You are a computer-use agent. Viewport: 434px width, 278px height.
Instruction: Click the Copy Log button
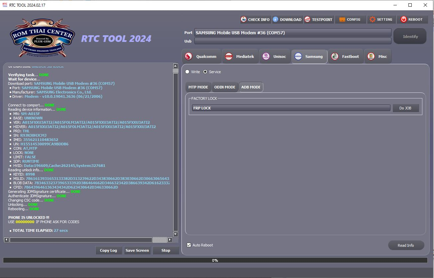(108, 250)
